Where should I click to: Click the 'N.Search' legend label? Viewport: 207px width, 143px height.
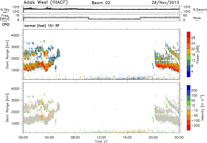(x=200, y=10)
